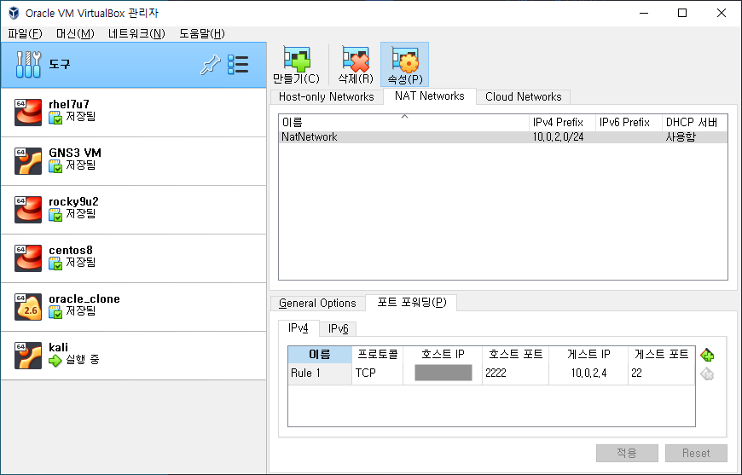Click the saved-state icon under rocky9u2
This screenshot has height=475, width=742.
(x=55, y=215)
